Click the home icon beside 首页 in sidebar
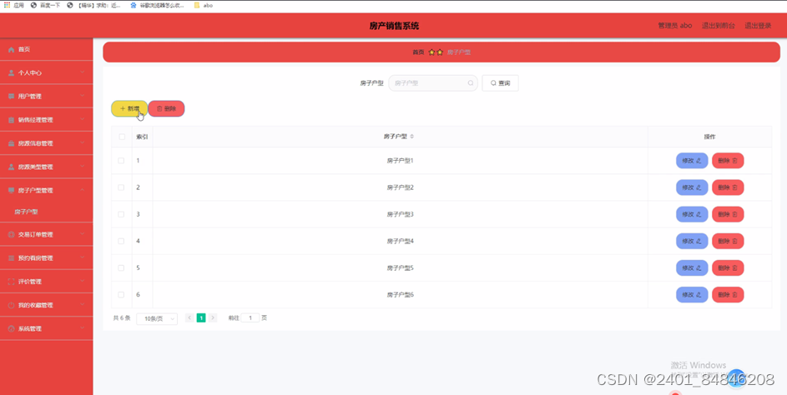 pyautogui.click(x=11, y=50)
